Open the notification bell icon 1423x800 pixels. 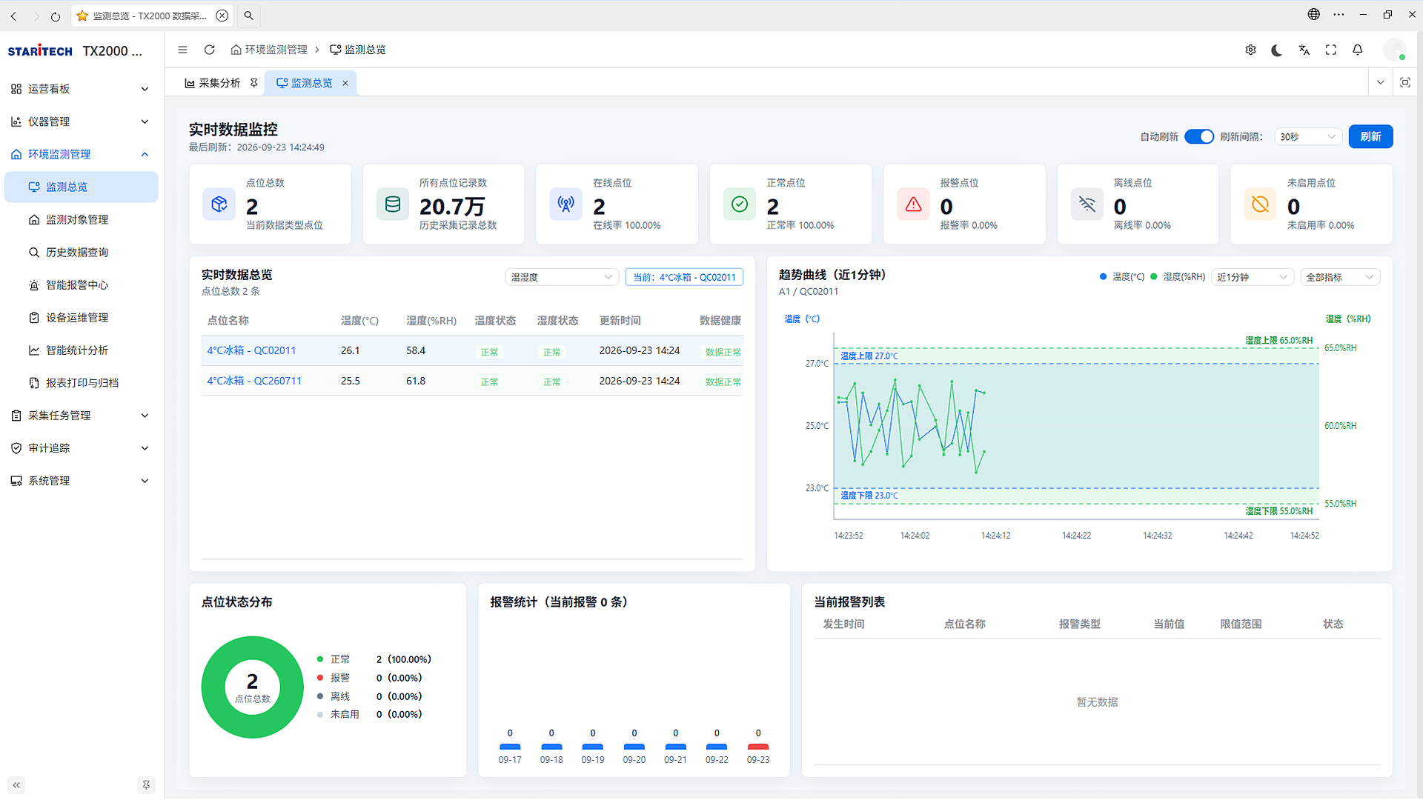pyautogui.click(x=1358, y=50)
